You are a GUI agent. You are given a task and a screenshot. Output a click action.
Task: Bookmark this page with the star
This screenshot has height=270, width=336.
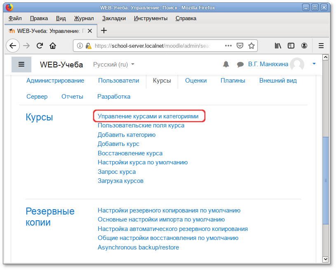coord(251,46)
